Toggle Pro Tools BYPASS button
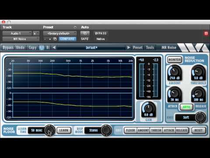 [101, 33]
